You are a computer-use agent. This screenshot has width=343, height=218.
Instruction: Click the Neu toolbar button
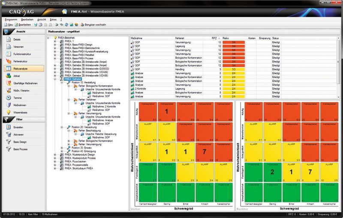9,25
